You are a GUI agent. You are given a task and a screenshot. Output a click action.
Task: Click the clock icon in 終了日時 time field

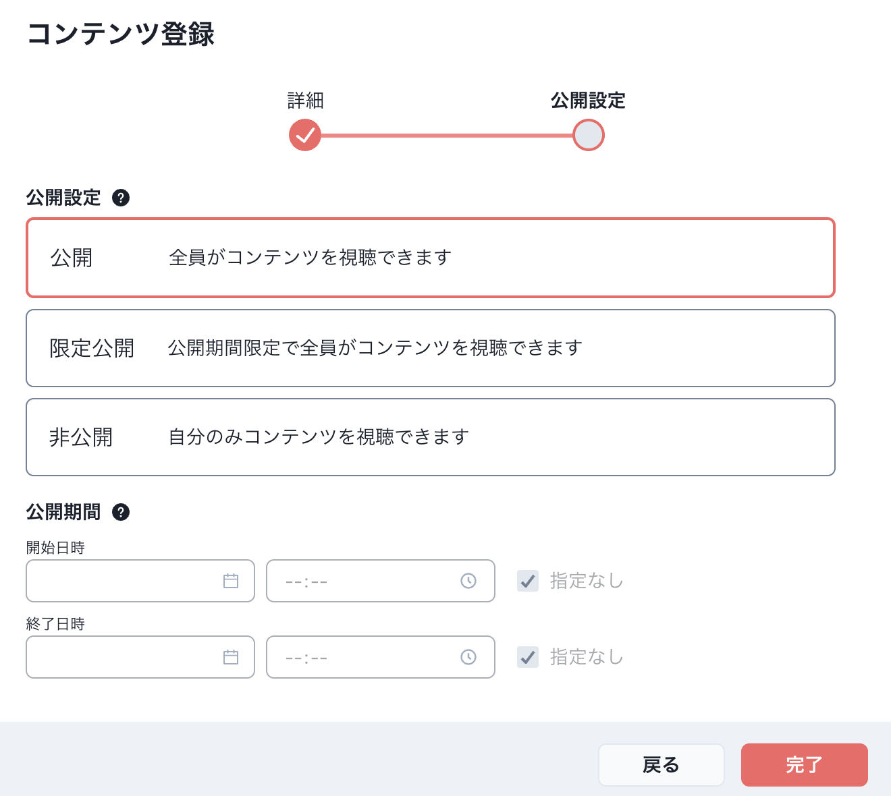coord(468,657)
